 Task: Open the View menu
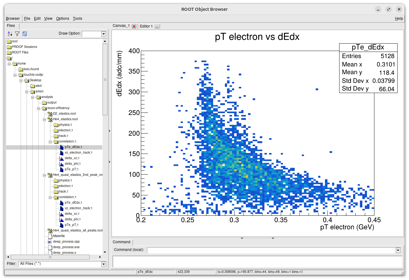(x=48, y=19)
